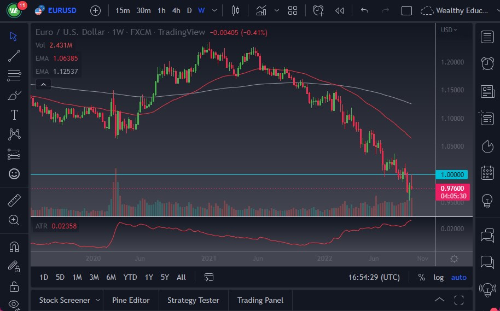Select the trend line drawing tool
This screenshot has width=500, height=311.
tap(14, 56)
